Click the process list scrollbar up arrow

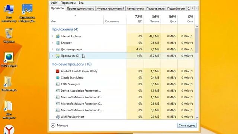pos(197,26)
